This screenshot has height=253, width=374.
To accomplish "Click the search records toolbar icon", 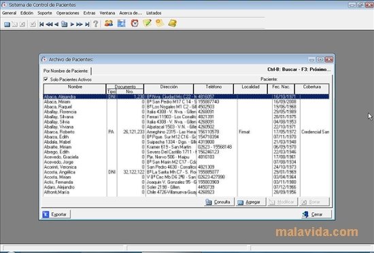I will 64,24.
